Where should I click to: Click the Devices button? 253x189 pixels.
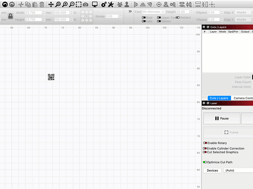pyautogui.click(x=212, y=170)
